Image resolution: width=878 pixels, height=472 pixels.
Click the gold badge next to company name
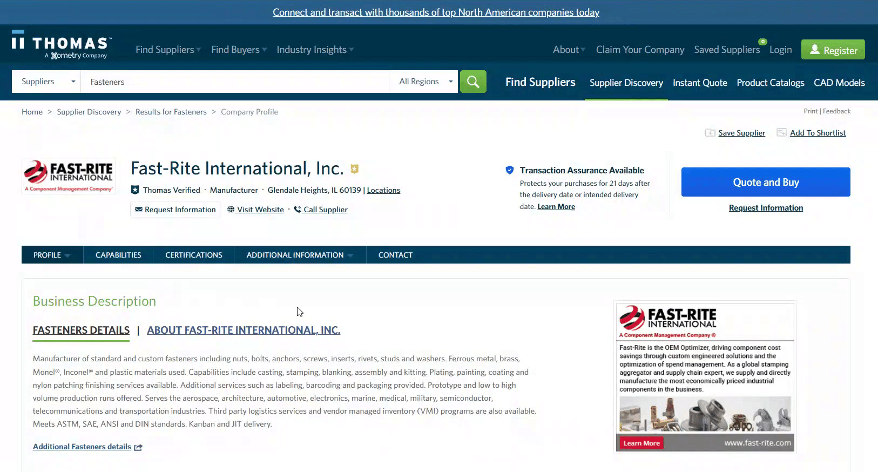click(x=355, y=168)
